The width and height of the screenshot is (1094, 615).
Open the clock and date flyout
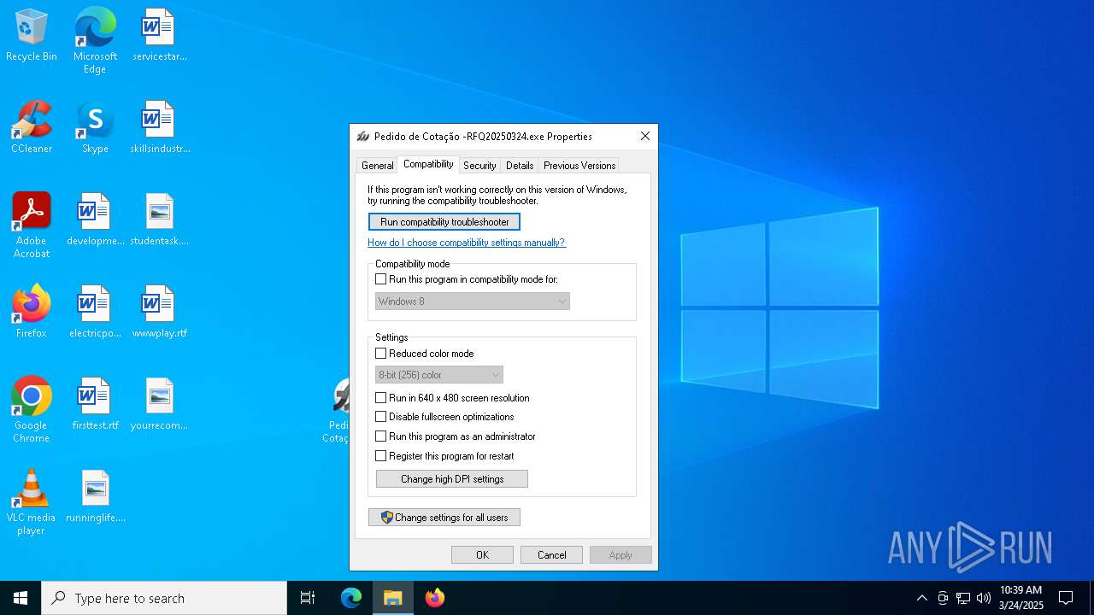coord(1020,598)
